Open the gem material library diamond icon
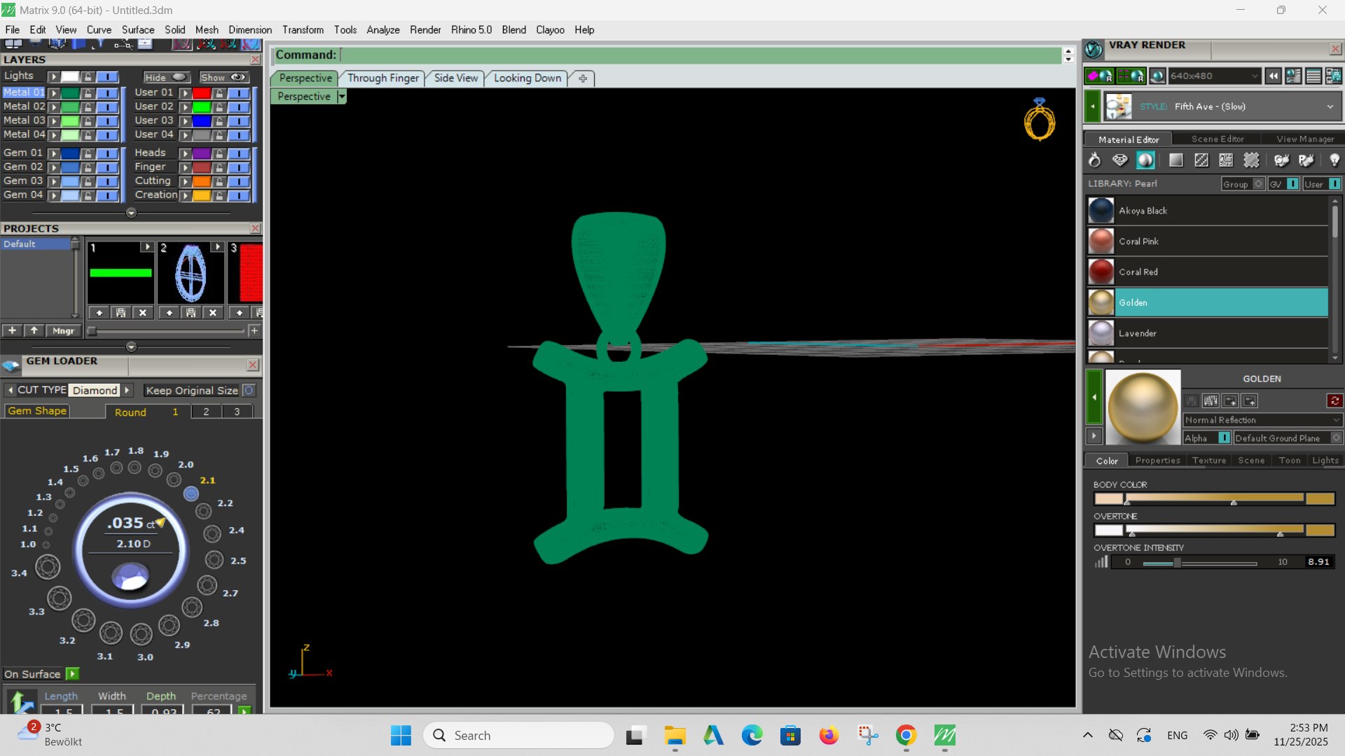The image size is (1345, 756). 1120,160
